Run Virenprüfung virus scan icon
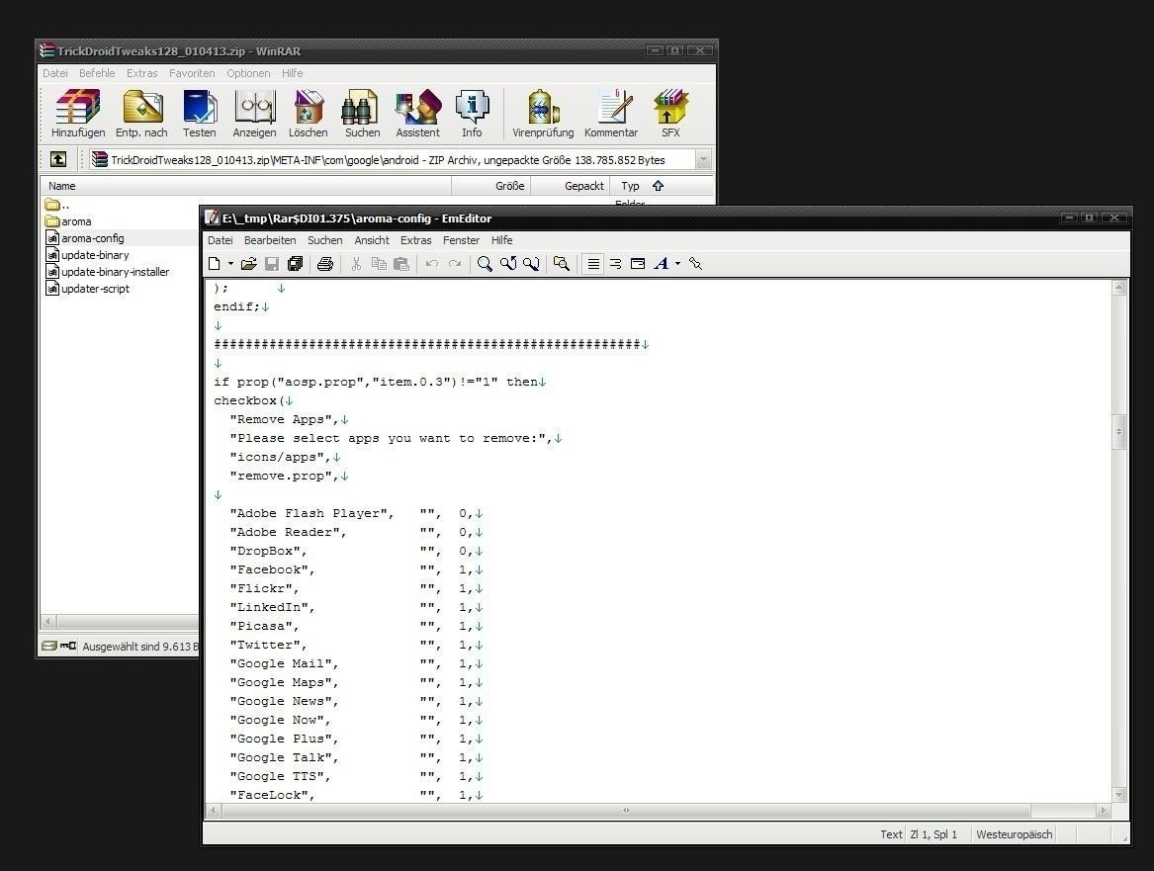This screenshot has height=871, width=1154. pyautogui.click(x=543, y=114)
